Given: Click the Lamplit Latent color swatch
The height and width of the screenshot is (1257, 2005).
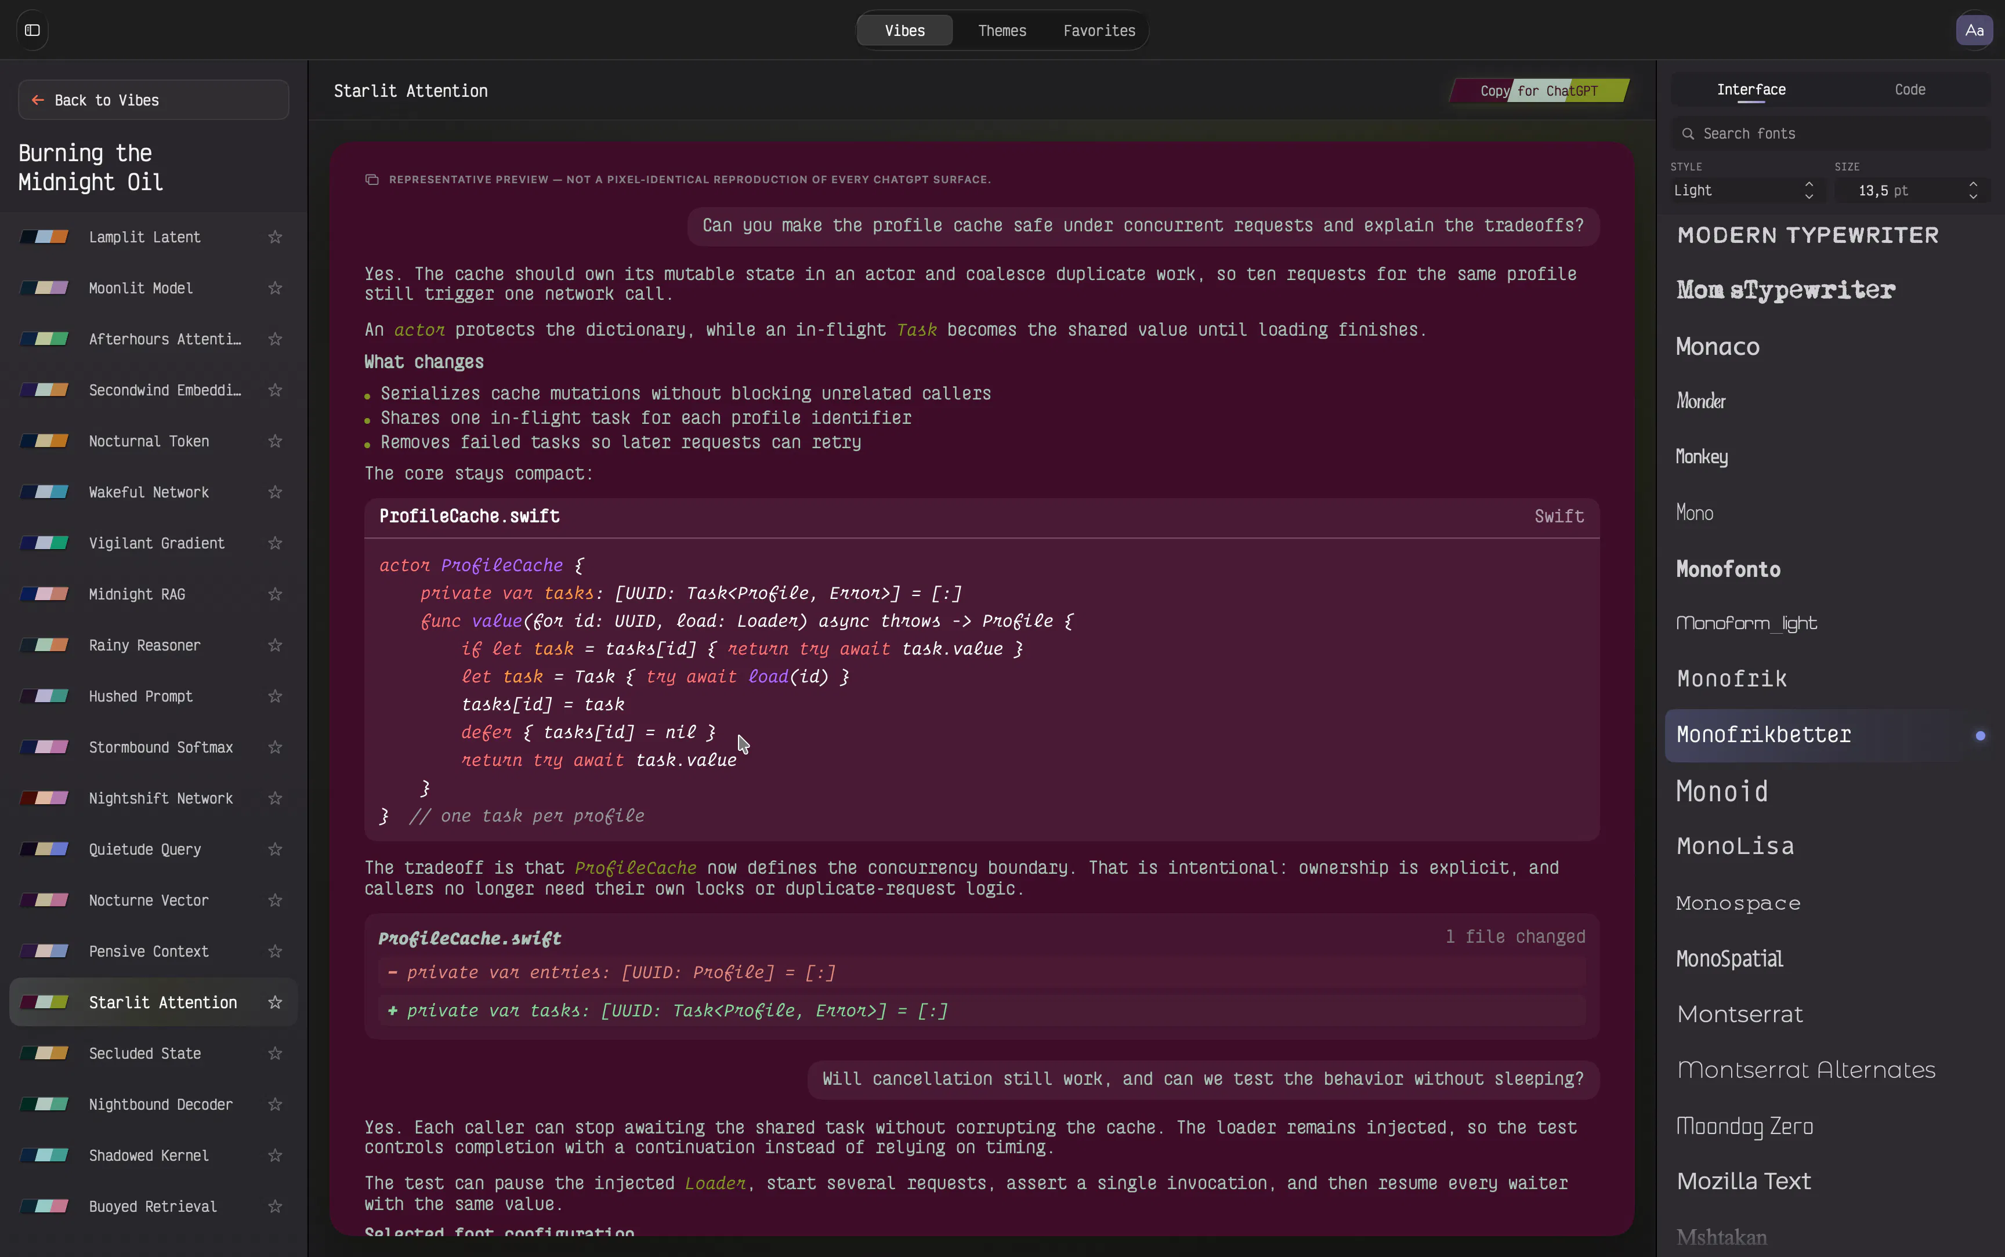Looking at the screenshot, I should click(44, 237).
